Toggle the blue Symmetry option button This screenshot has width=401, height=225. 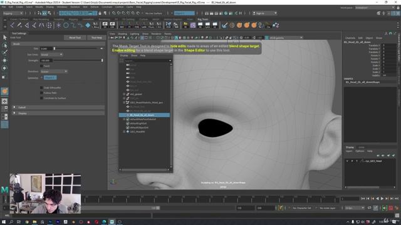50,77
